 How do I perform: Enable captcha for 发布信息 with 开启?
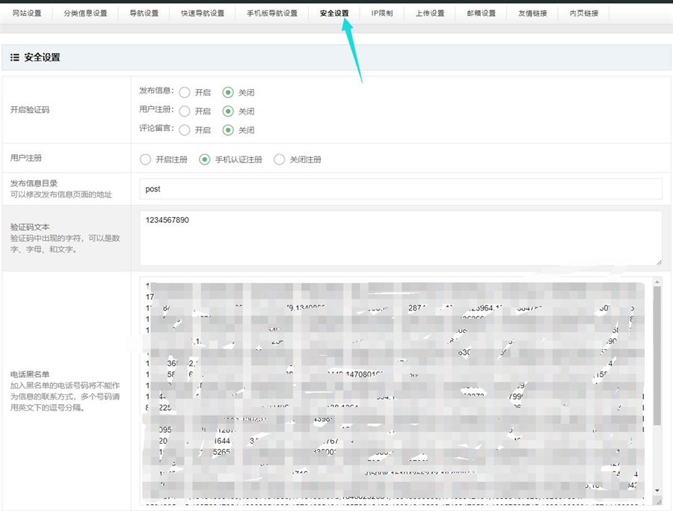(185, 93)
